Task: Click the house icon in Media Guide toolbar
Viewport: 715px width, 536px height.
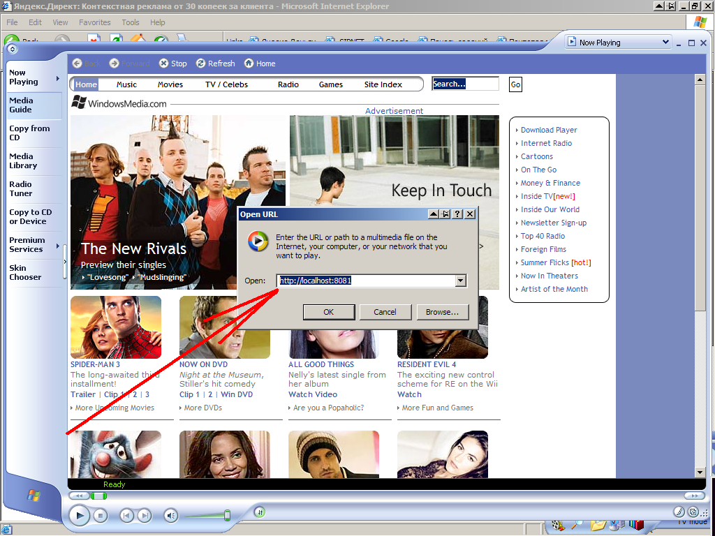Action: [249, 64]
